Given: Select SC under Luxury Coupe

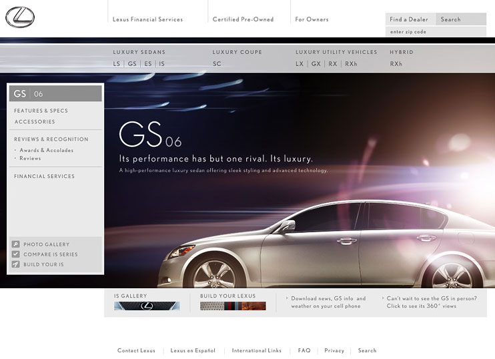Looking at the screenshot, I should click(x=217, y=64).
